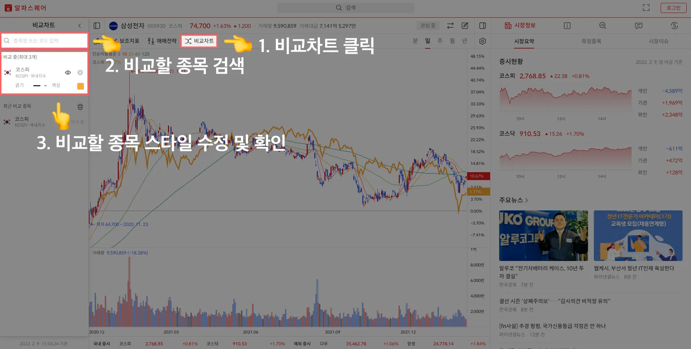Click the 비교차트 chart toolbar button
This screenshot has width=691, height=349.
click(199, 41)
